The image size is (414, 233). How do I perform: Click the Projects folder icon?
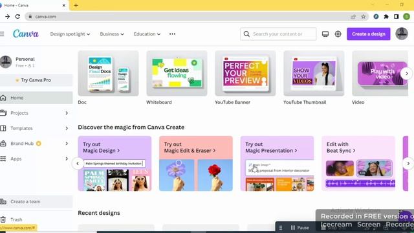click(x=3, y=113)
